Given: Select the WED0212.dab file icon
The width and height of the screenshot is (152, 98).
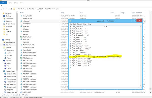Looking at the screenshot, I should (21, 61).
